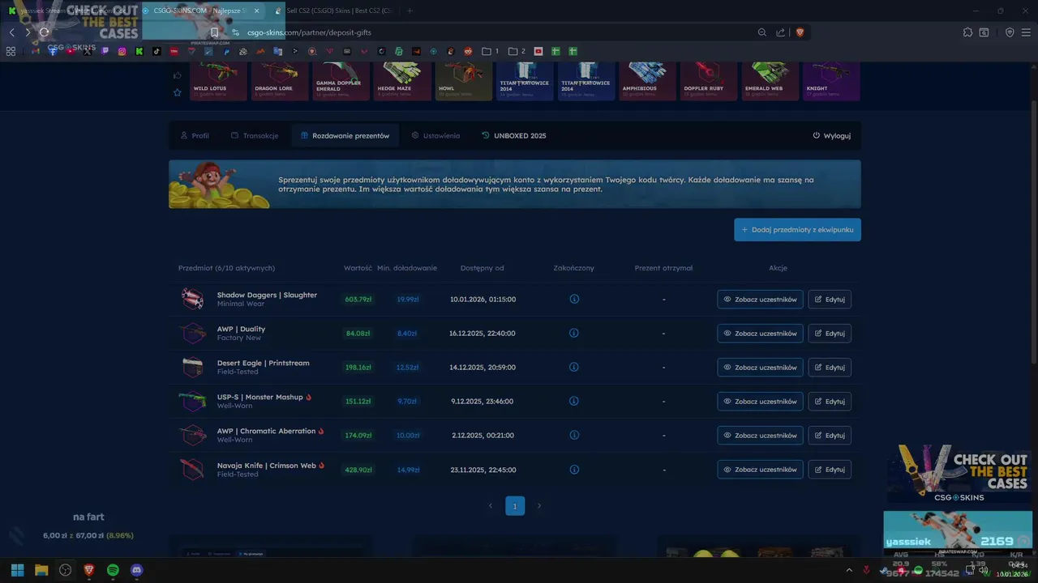Click the Desert Eagle Printstream item image
1038x583 pixels.
192,367
